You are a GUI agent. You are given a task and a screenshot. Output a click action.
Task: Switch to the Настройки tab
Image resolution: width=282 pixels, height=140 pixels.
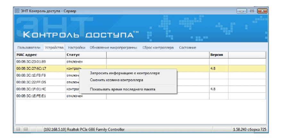tap(77, 48)
